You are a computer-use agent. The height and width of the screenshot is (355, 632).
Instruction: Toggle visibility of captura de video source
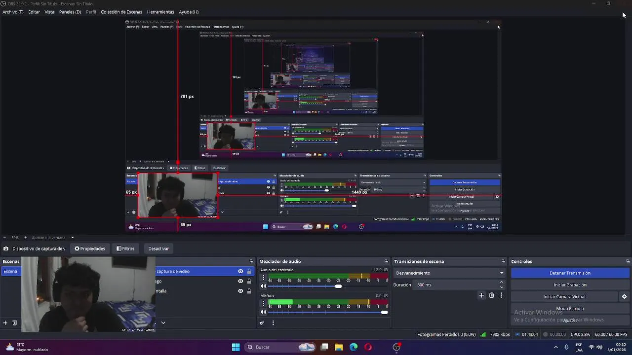coord(240,271)
